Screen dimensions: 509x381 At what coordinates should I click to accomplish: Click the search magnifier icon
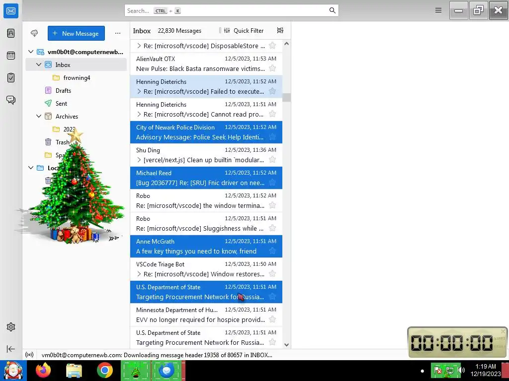(332, 10)
